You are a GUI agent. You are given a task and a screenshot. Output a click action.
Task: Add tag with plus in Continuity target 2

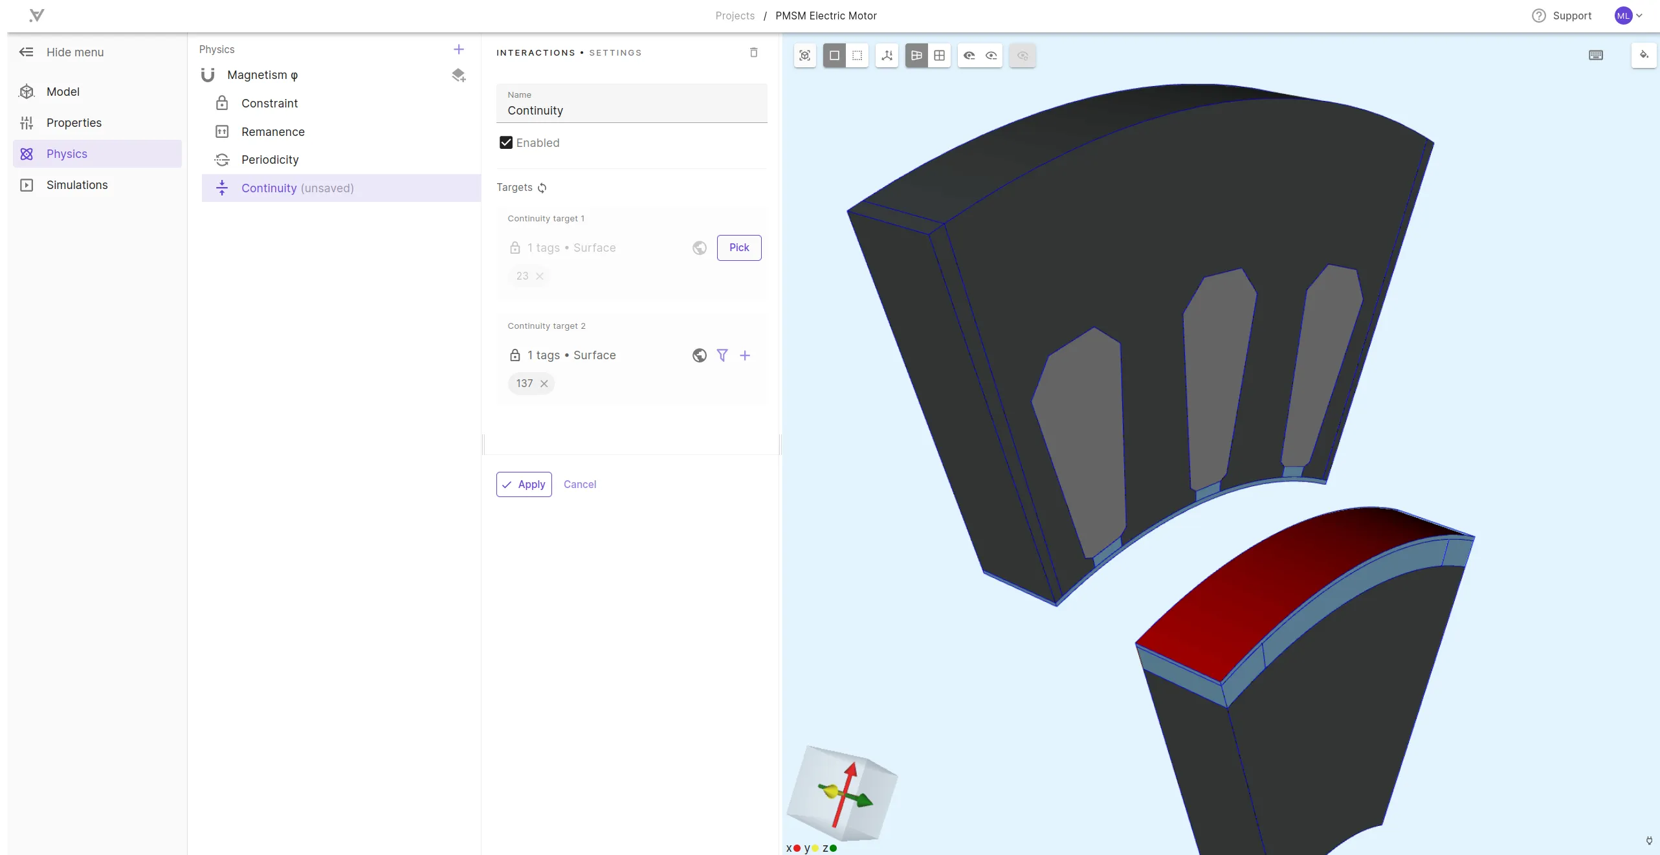[745, 355]
